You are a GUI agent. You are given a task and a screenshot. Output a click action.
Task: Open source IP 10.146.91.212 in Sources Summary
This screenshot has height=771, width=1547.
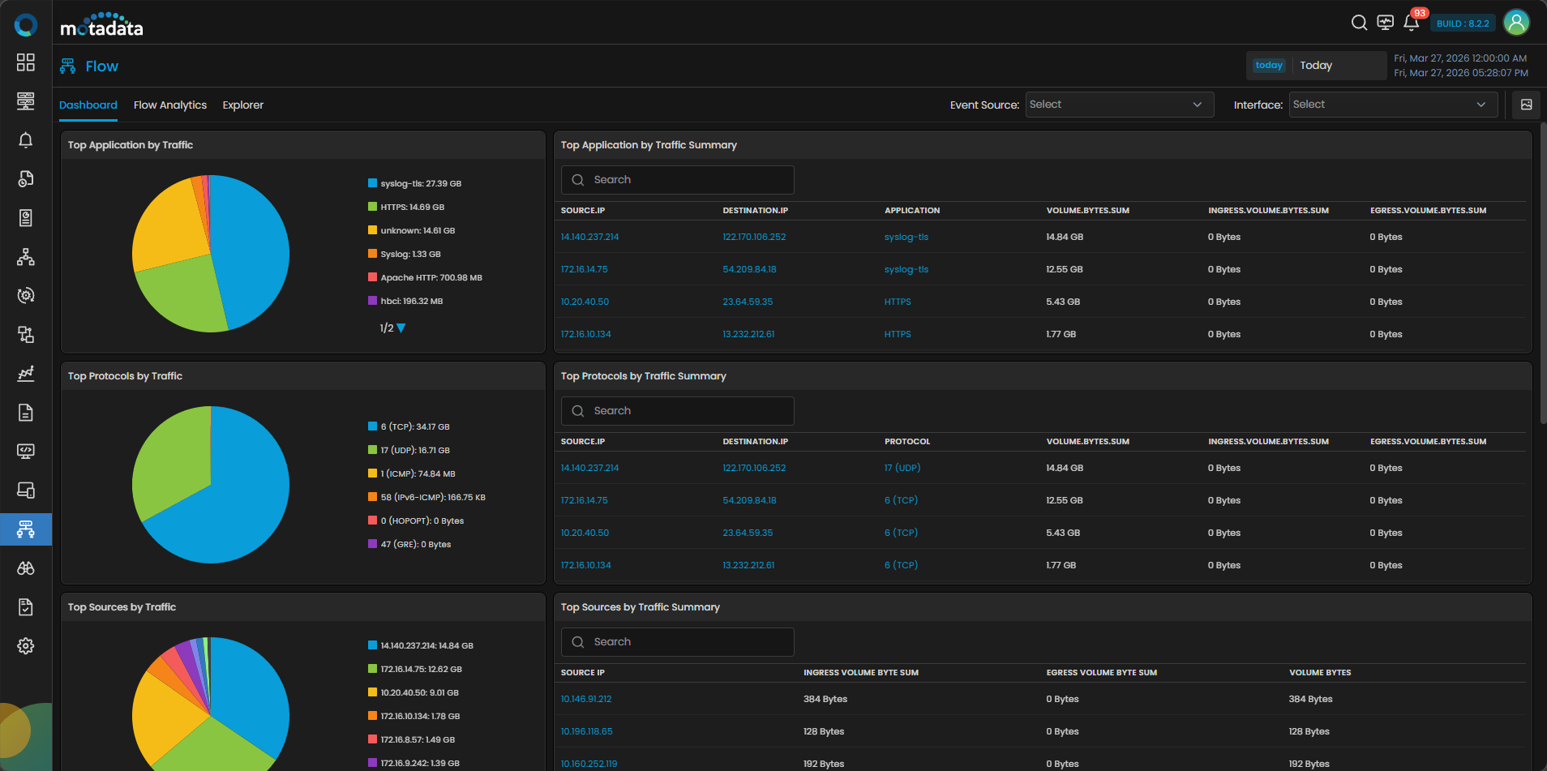point(586,699)
